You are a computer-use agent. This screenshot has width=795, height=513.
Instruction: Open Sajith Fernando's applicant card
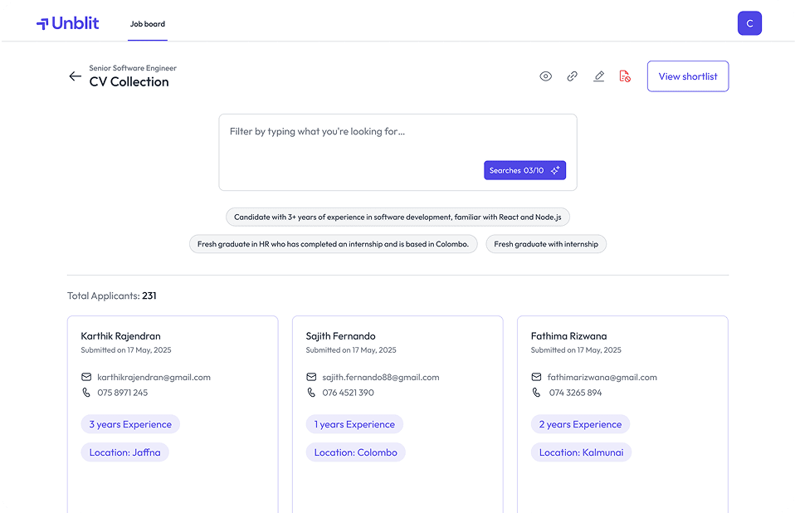pos(397,414)
